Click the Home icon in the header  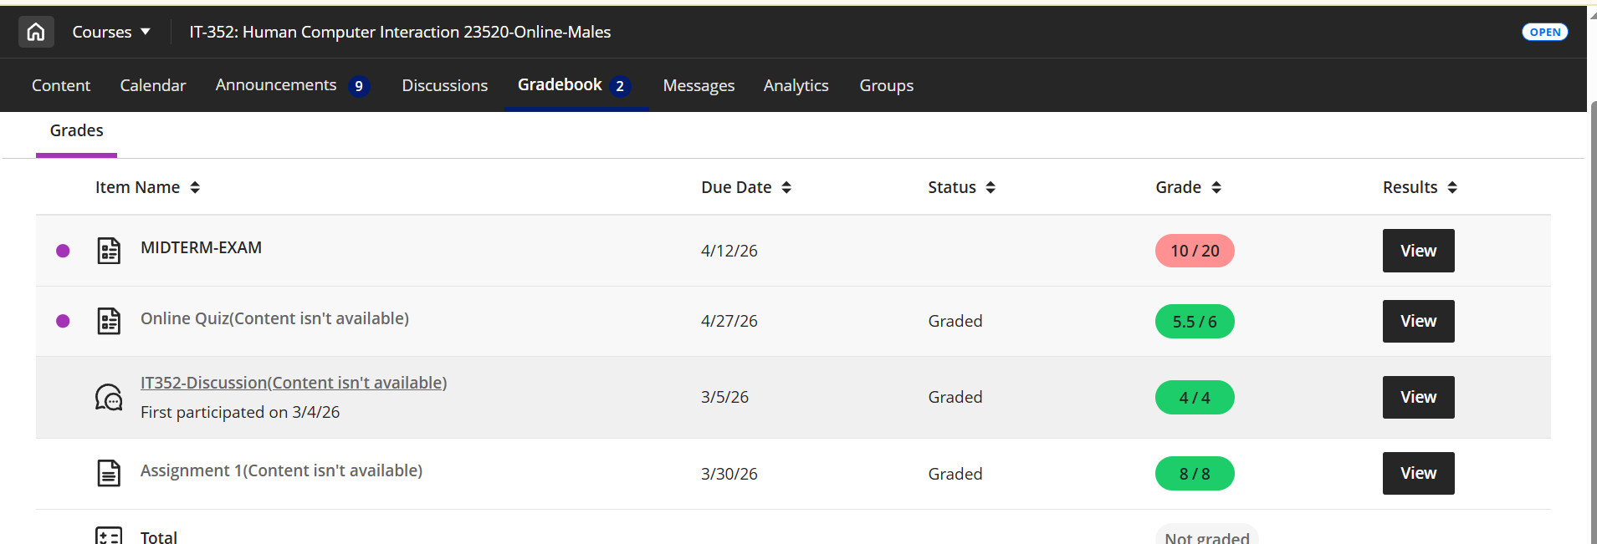point(36,32)
